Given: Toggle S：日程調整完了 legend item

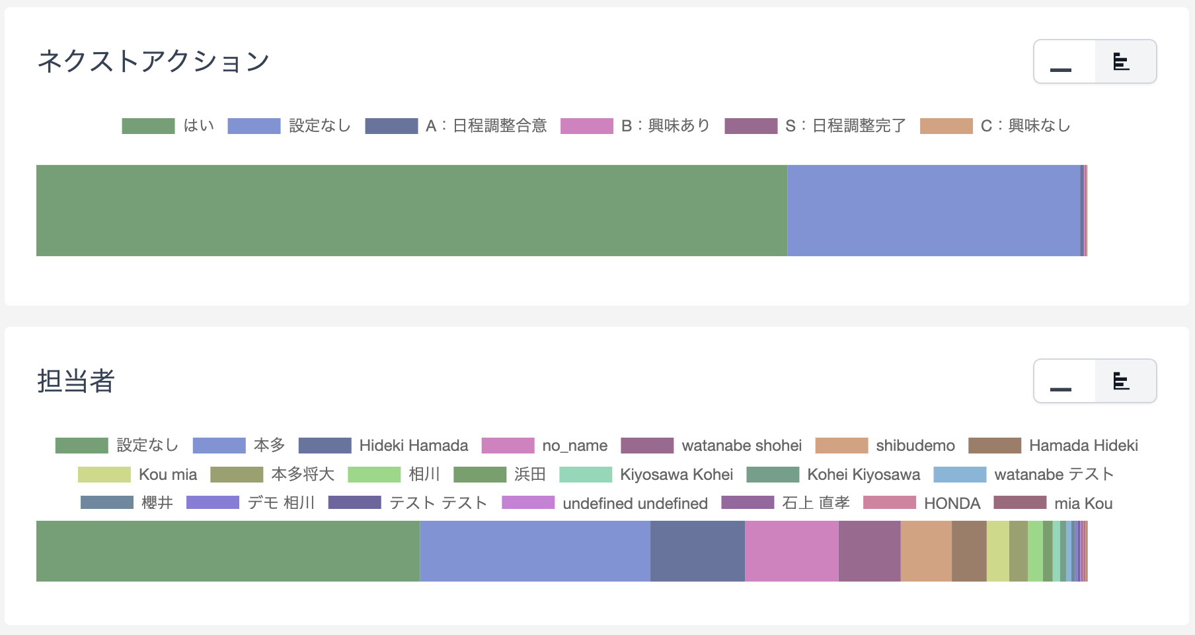Looking at the screenshot, I should tap(815, 126).
